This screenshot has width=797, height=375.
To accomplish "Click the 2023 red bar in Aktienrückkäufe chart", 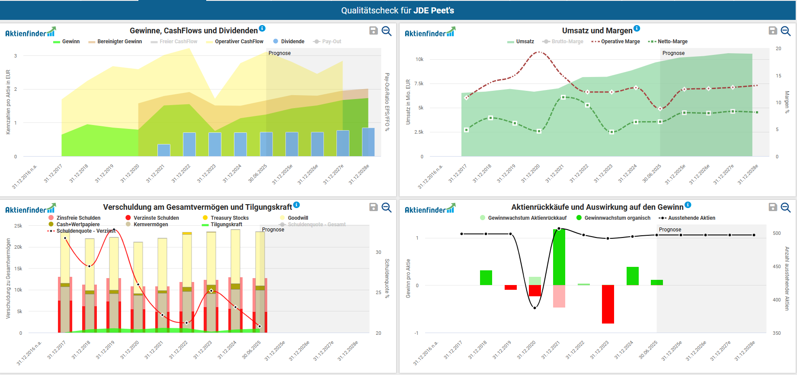I will point(608,304).
